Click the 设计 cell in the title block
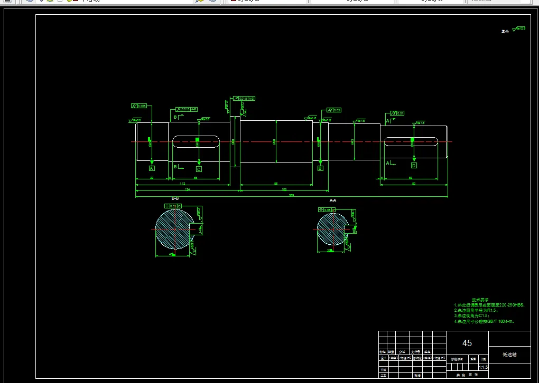 pyautogui.click(x=383, y=358)
